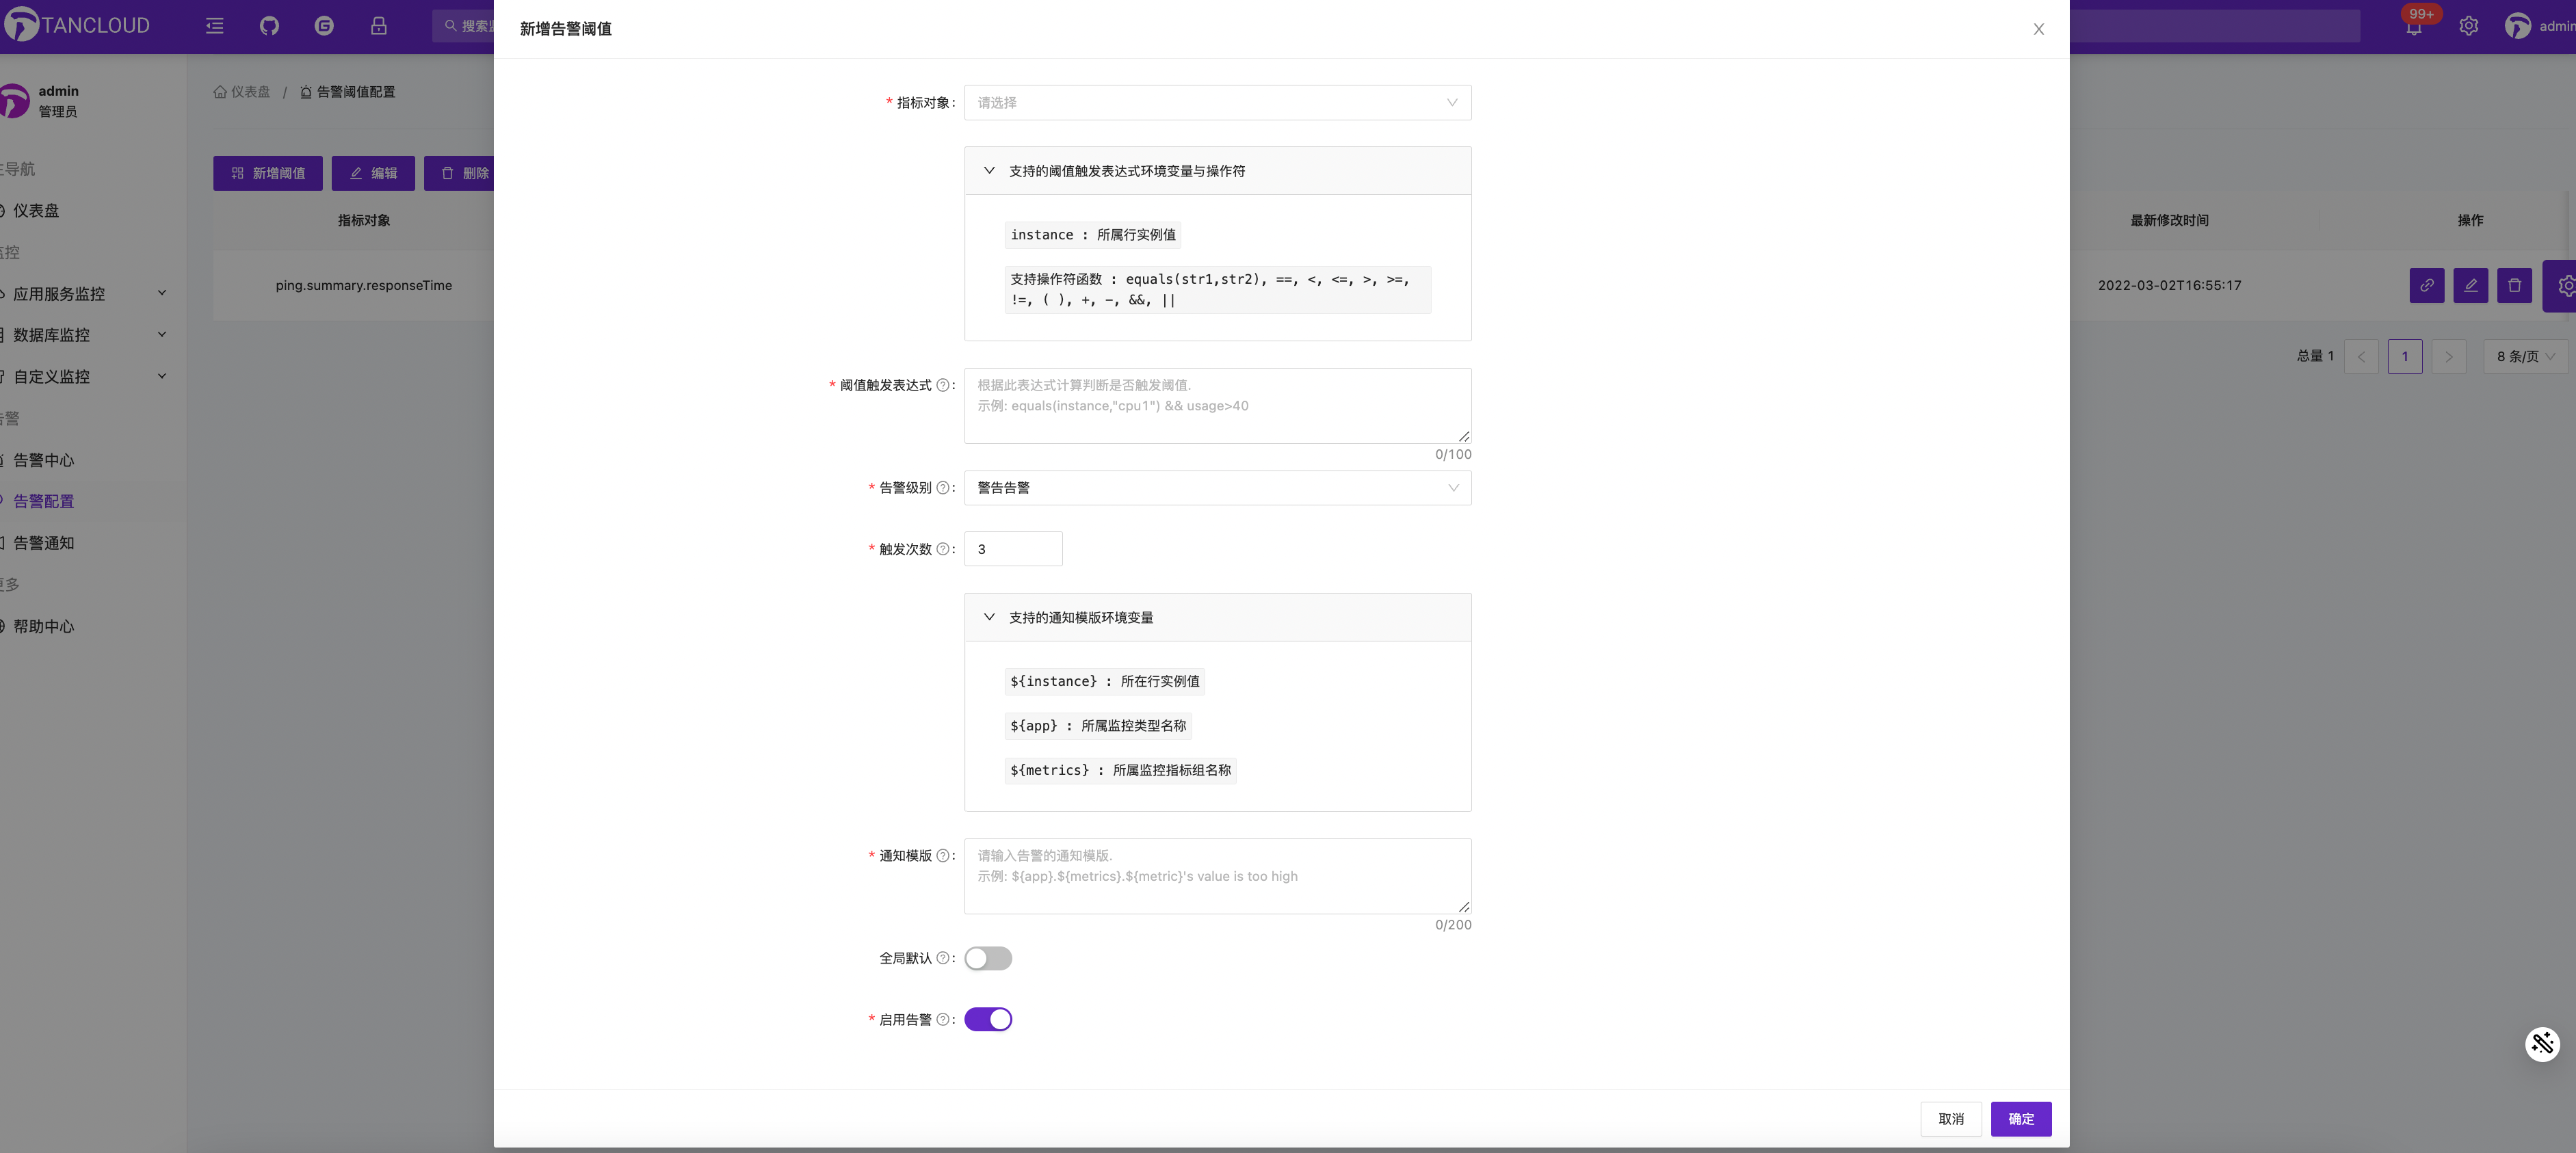Click the GitHub icon in header
This screenshot has width=2576, height=1153.
[269, 26]
